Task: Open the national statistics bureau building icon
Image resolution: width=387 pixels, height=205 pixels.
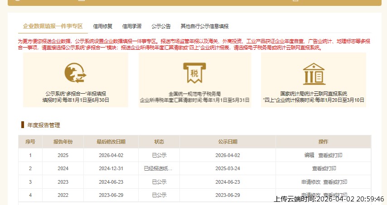Action: [314, 74]
